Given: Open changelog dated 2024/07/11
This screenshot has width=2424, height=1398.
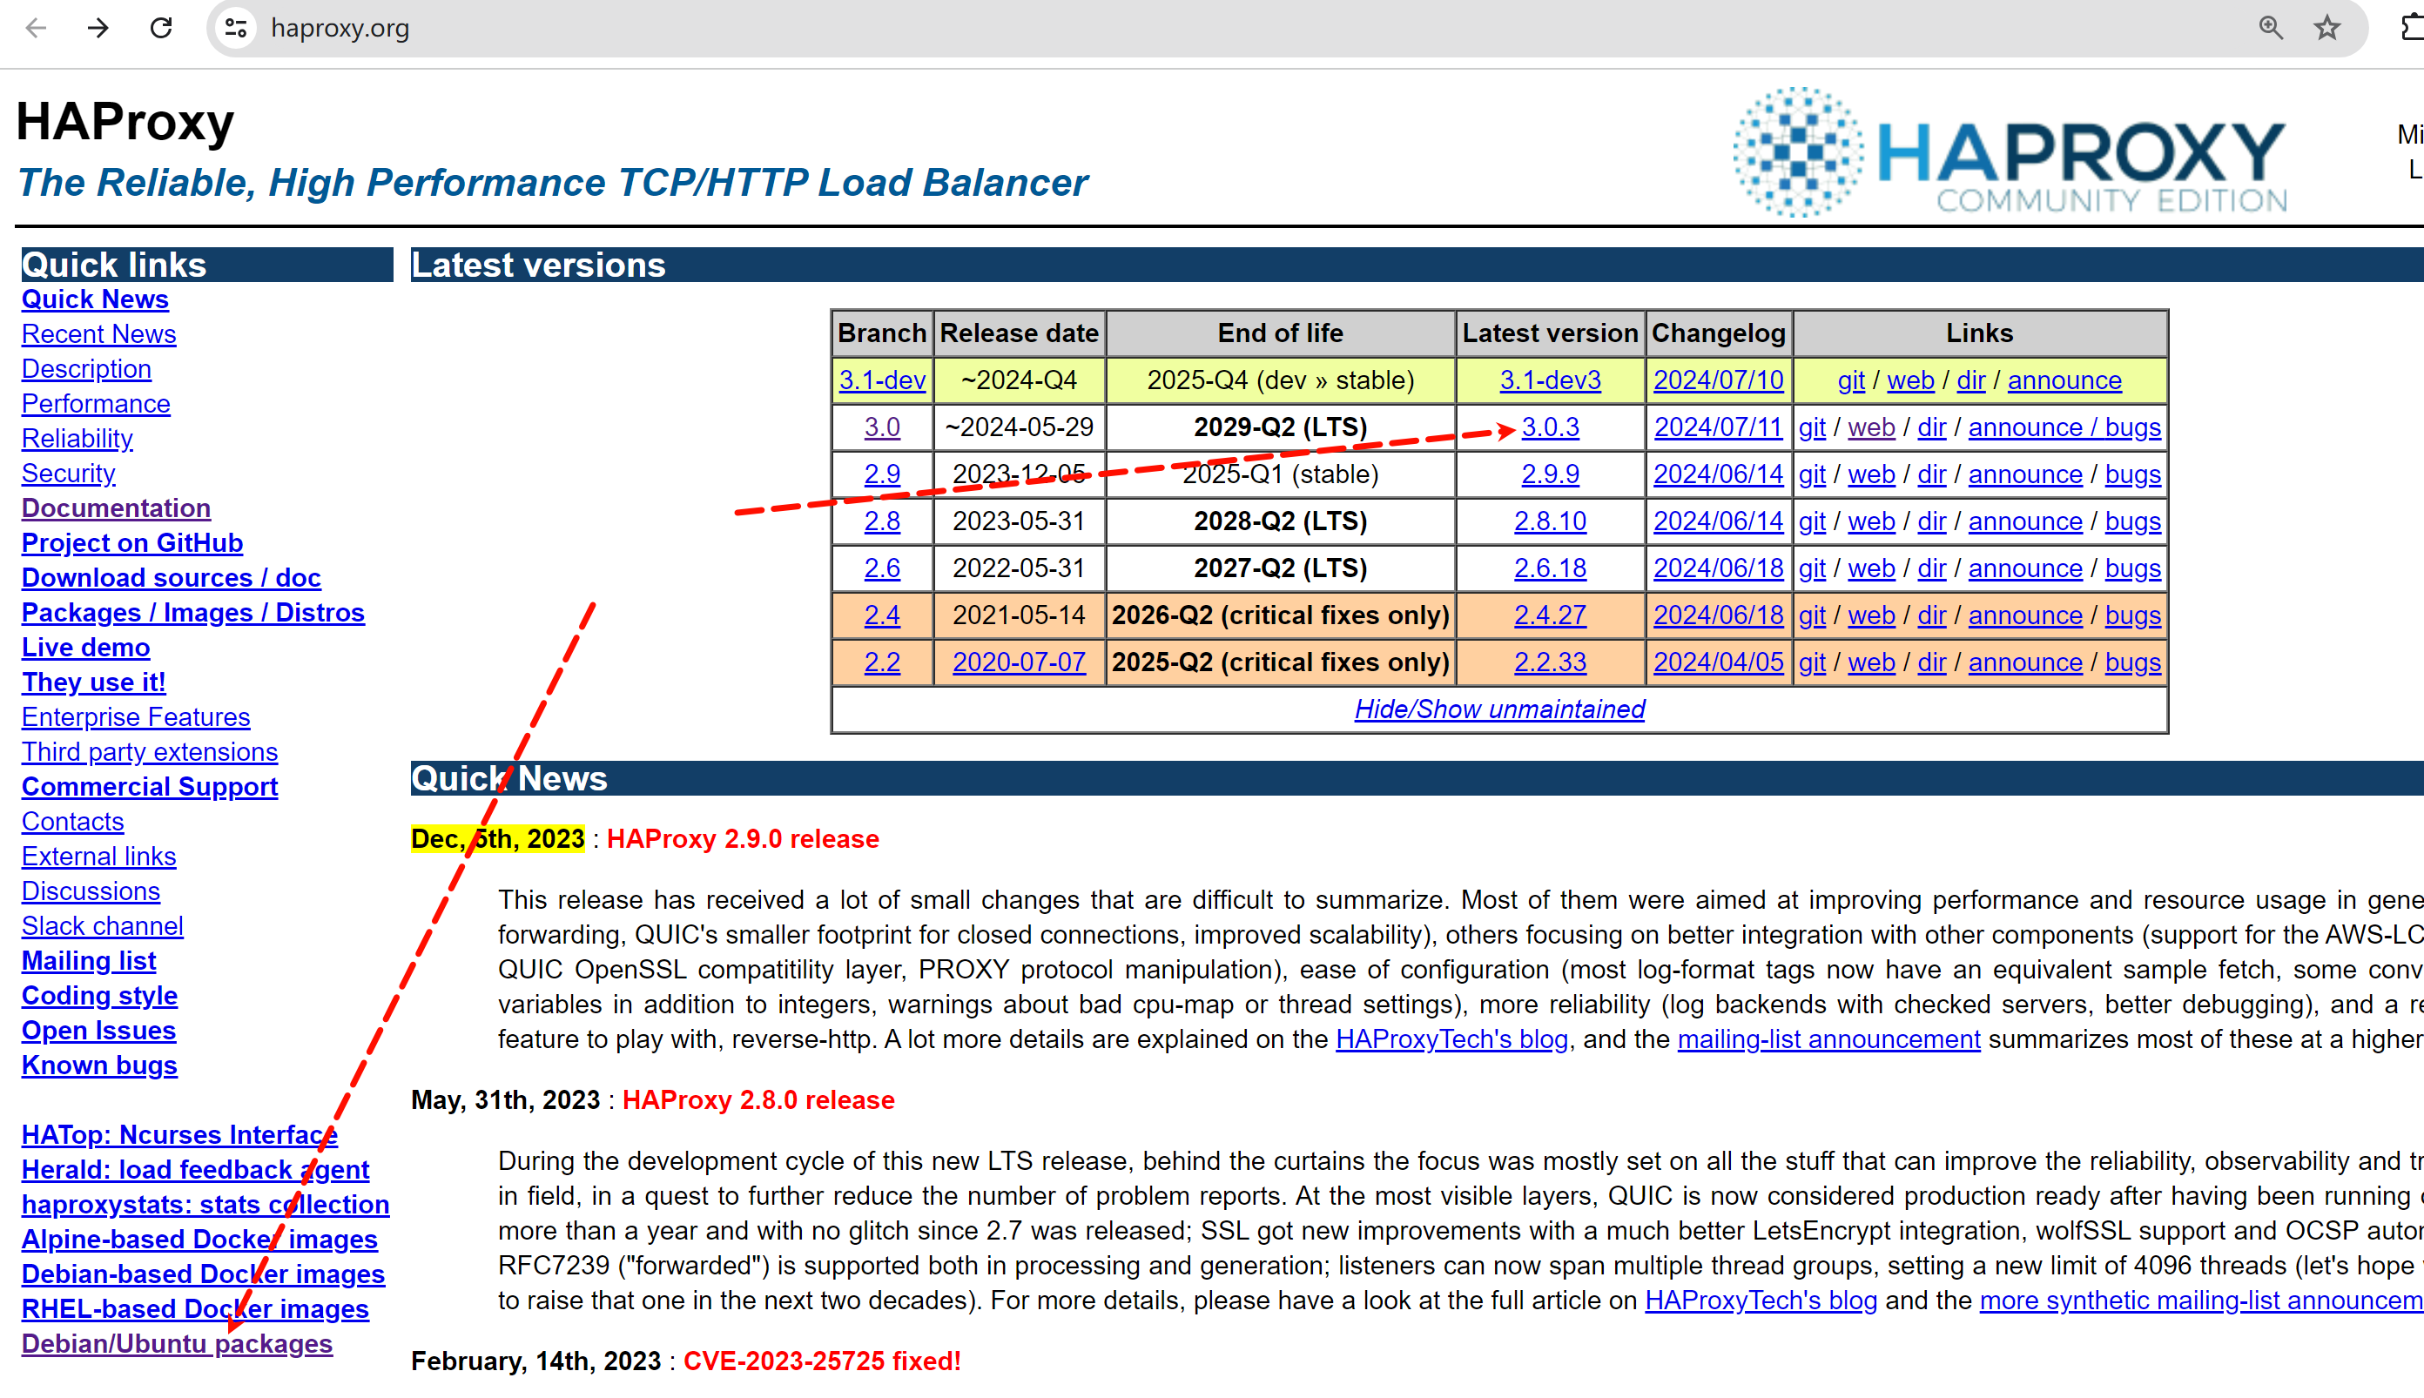Looking at the screenshot, I should [x=1717, y=427].
